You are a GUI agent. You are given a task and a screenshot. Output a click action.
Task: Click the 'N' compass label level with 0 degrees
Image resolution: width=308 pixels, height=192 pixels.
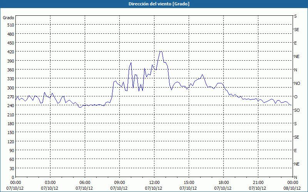coord(296,177)
